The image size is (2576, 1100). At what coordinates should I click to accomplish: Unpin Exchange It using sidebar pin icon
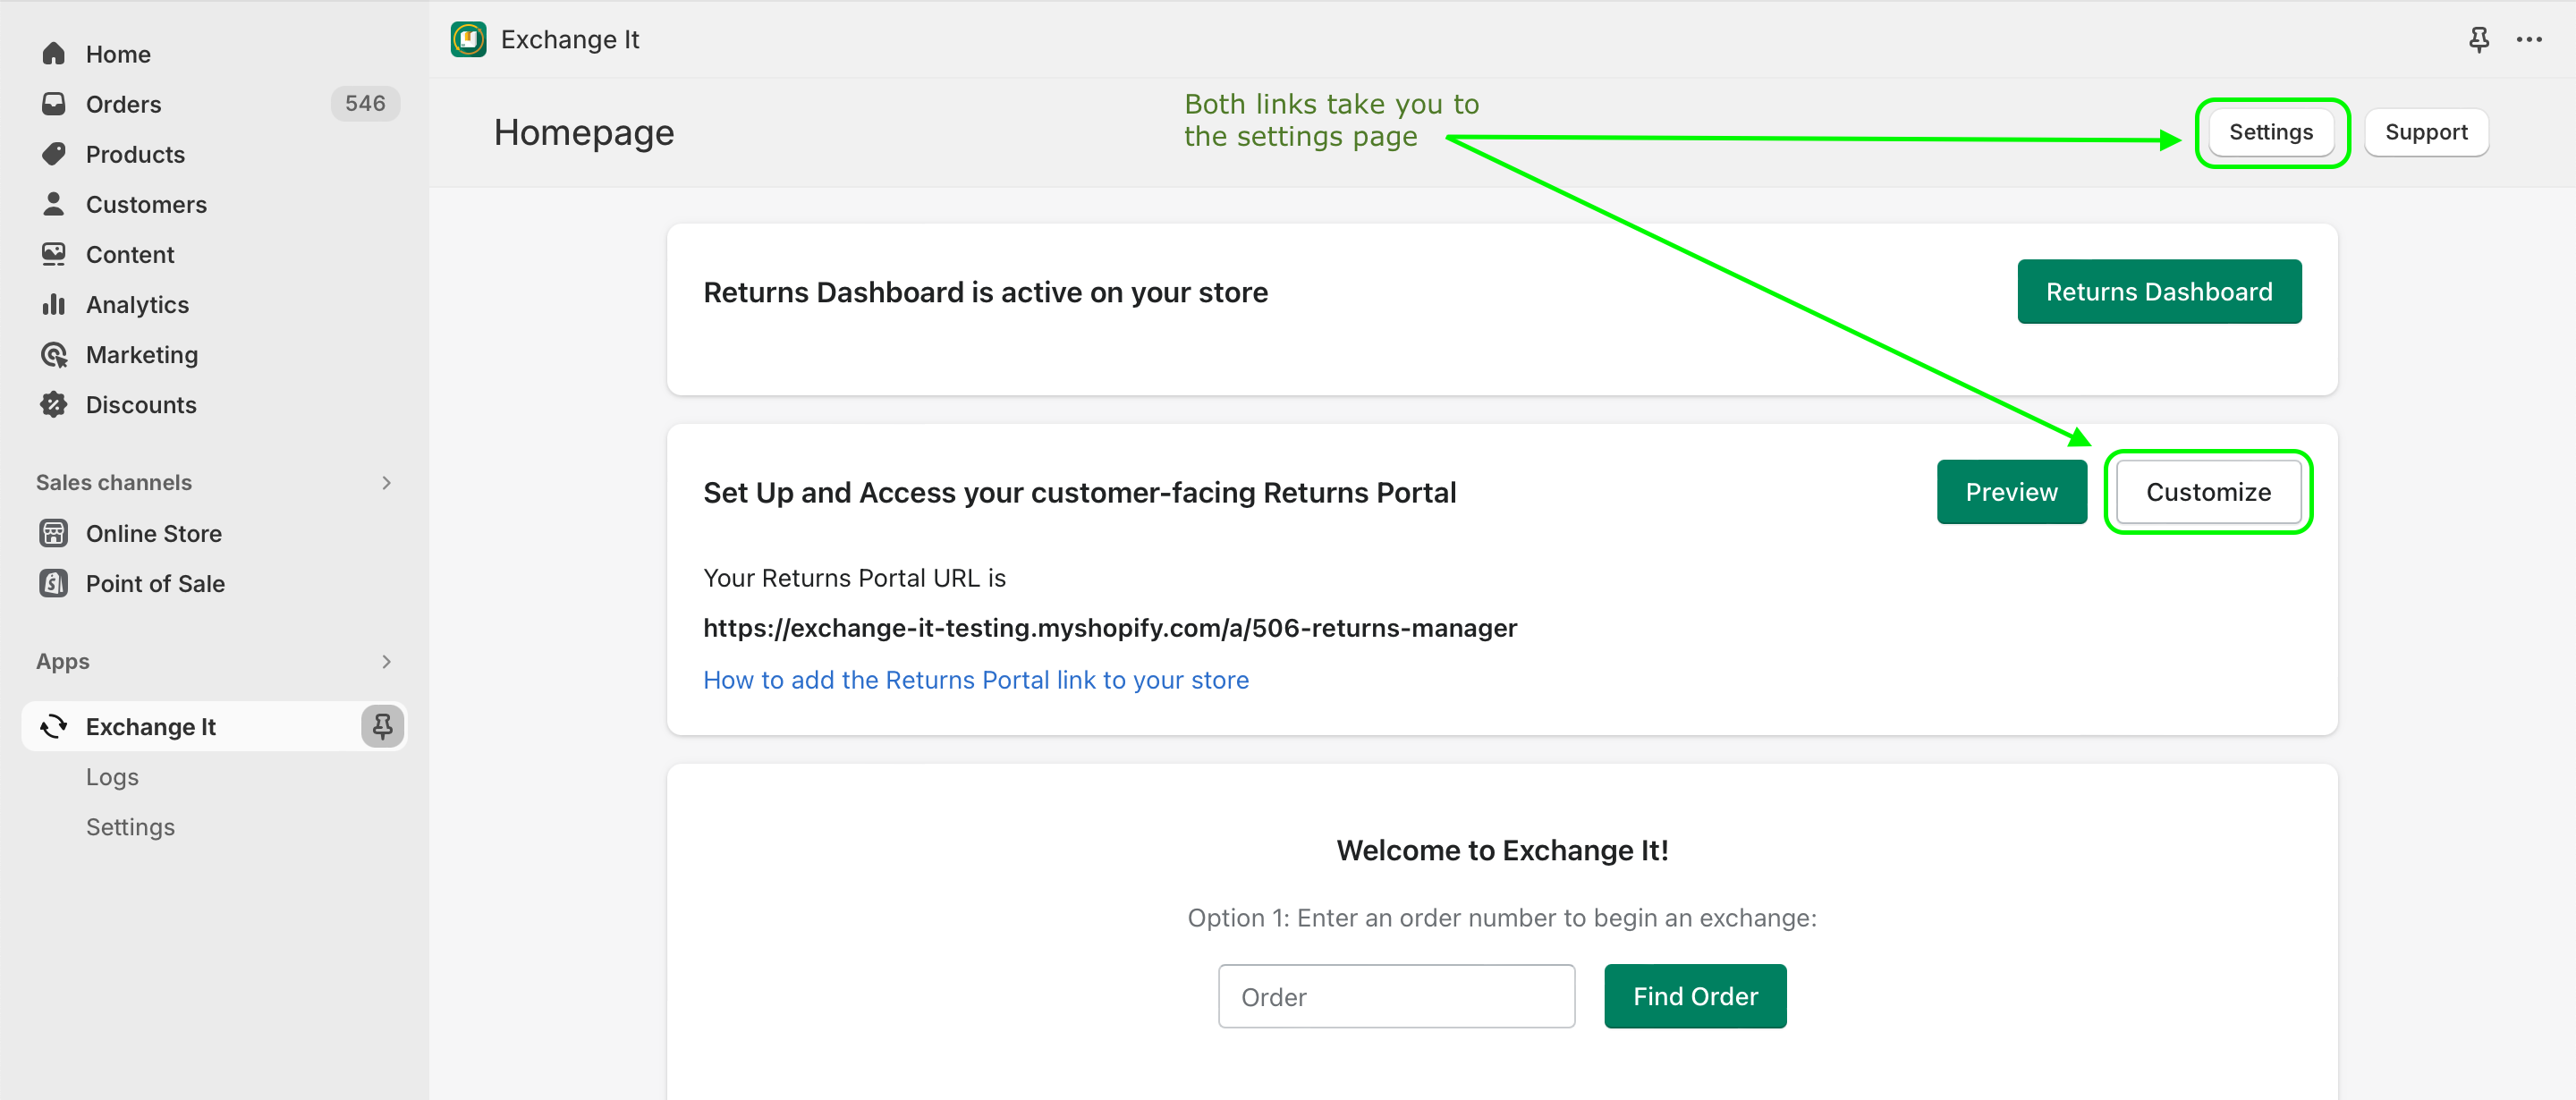(382, 726)
